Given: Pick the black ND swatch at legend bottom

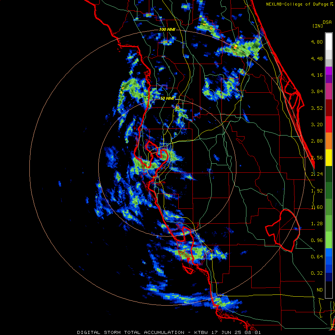Looking at the screenshot, I should [329, 290].
